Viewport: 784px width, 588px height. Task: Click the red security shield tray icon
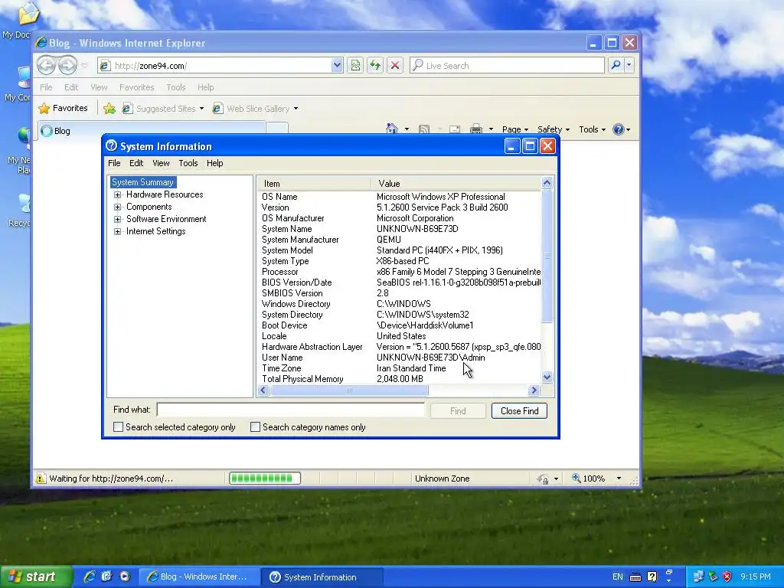[727, 577]
